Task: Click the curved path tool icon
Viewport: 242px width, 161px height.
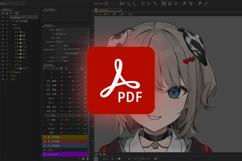Action: tap(206, 4)
